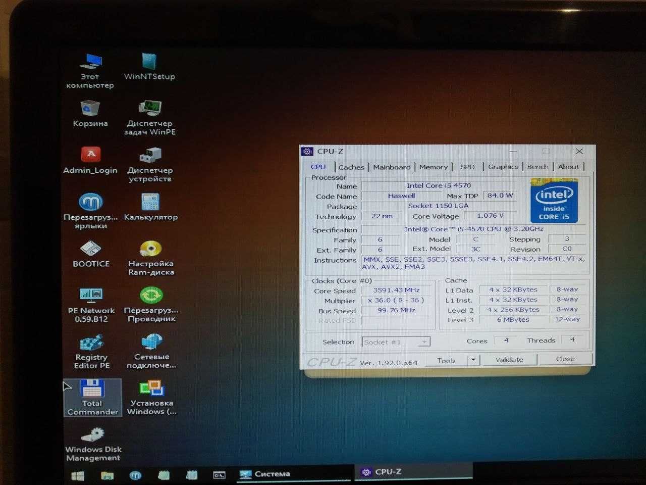Expand the Tools dropdown arrow

[473, 360]
